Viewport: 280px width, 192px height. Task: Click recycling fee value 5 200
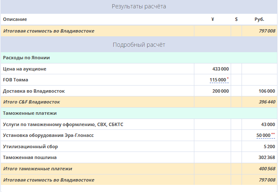pos(269,147)
